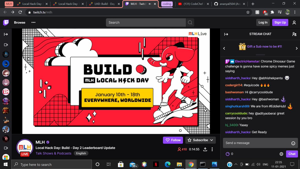The height and width of the screenshot is (169, 300).
Task: Click the channel points icon
Action: pyautogui.click(x=227, y=154)
